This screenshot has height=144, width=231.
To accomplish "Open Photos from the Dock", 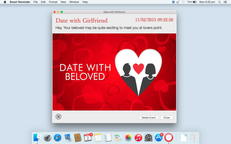I will point(128,138).
